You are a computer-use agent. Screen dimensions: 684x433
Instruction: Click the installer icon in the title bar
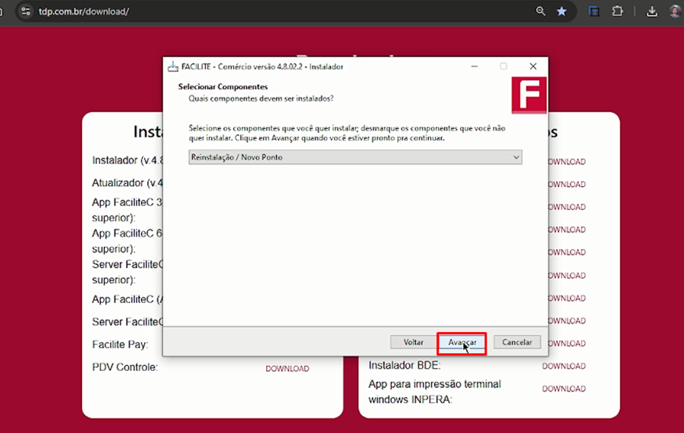coord(172,67)
